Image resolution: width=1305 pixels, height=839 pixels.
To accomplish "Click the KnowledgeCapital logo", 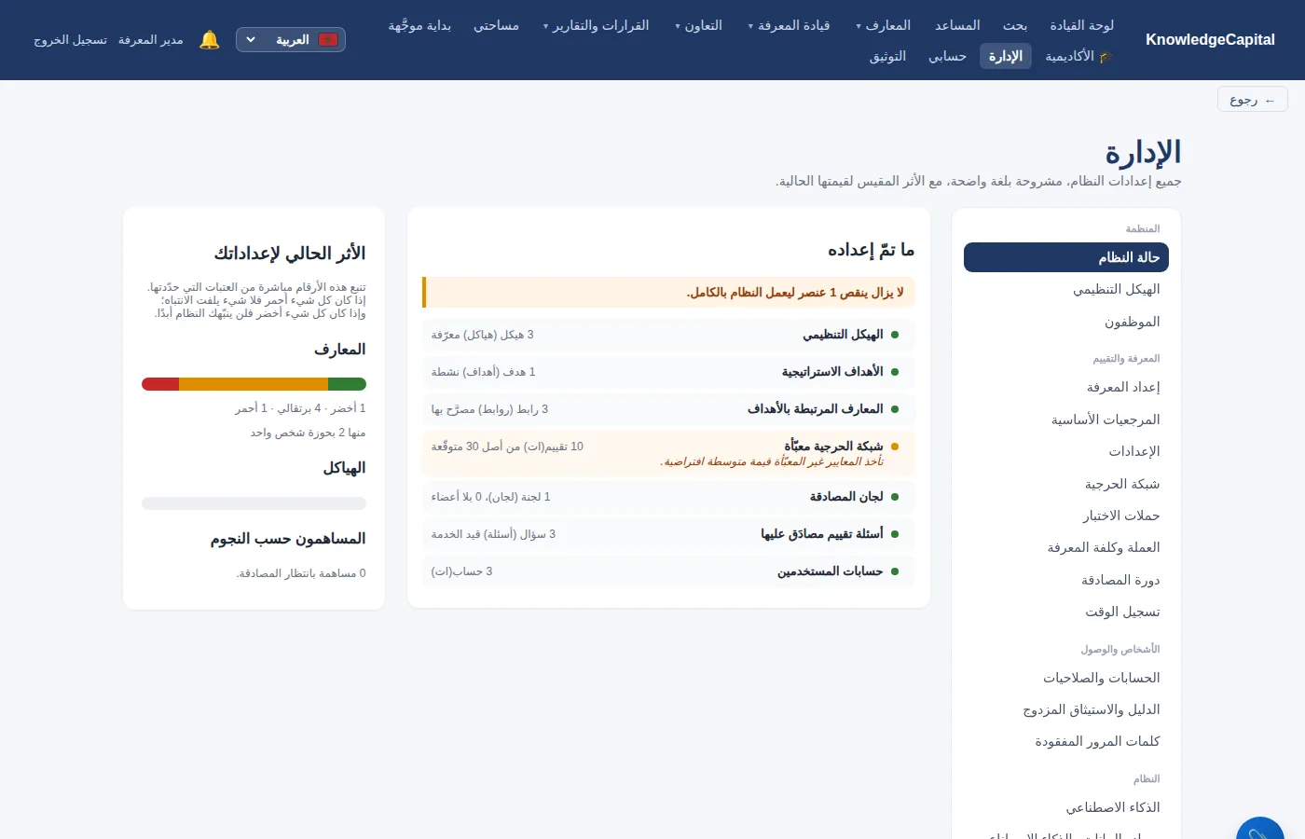I will (x=1210, y=40).
